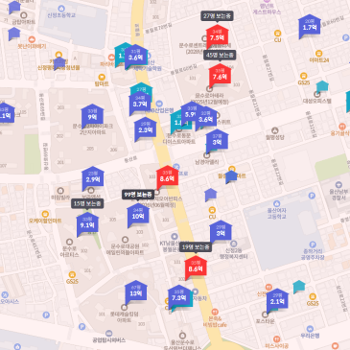Click the 월평성당 map pin
This screenshot has height=350, width=350.
point(274,130)
